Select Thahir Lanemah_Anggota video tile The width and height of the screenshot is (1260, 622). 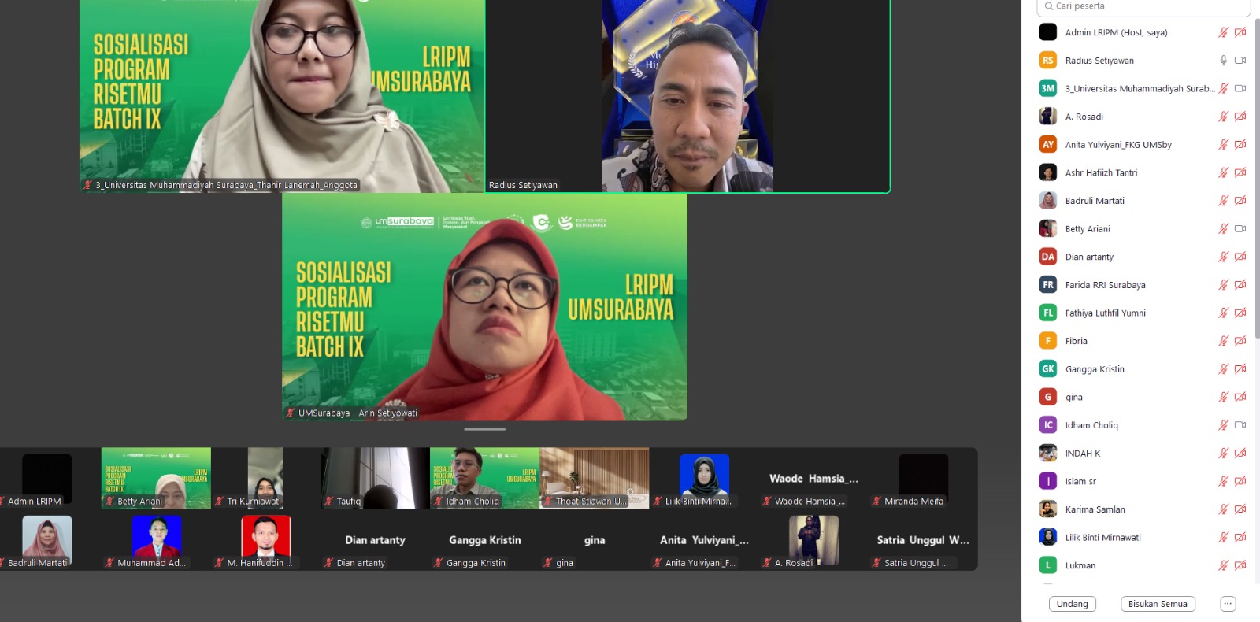click(282, 96)
